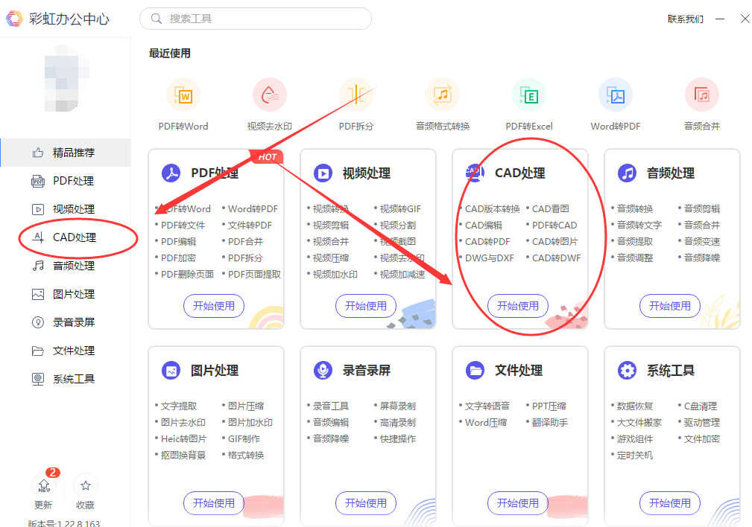
Task: Select 精品推荐 in the sidebar
Action: [x=66, y=153]
